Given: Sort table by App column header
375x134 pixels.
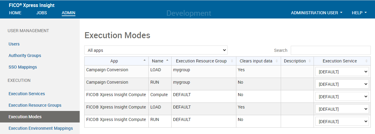Looking at the screenshot, I should click(114, 61).
